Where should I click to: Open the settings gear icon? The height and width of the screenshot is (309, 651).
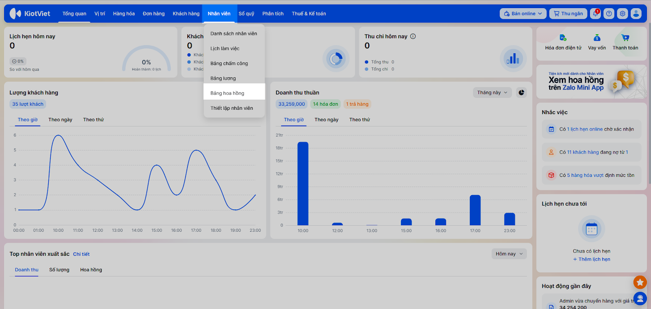623,13
